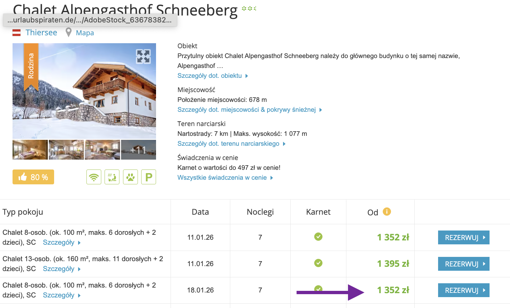Toggle the Karnet checkmark for the 18.01.26 booking
Viewport: 510px width, 308px height.
click(x=318, y=289)
